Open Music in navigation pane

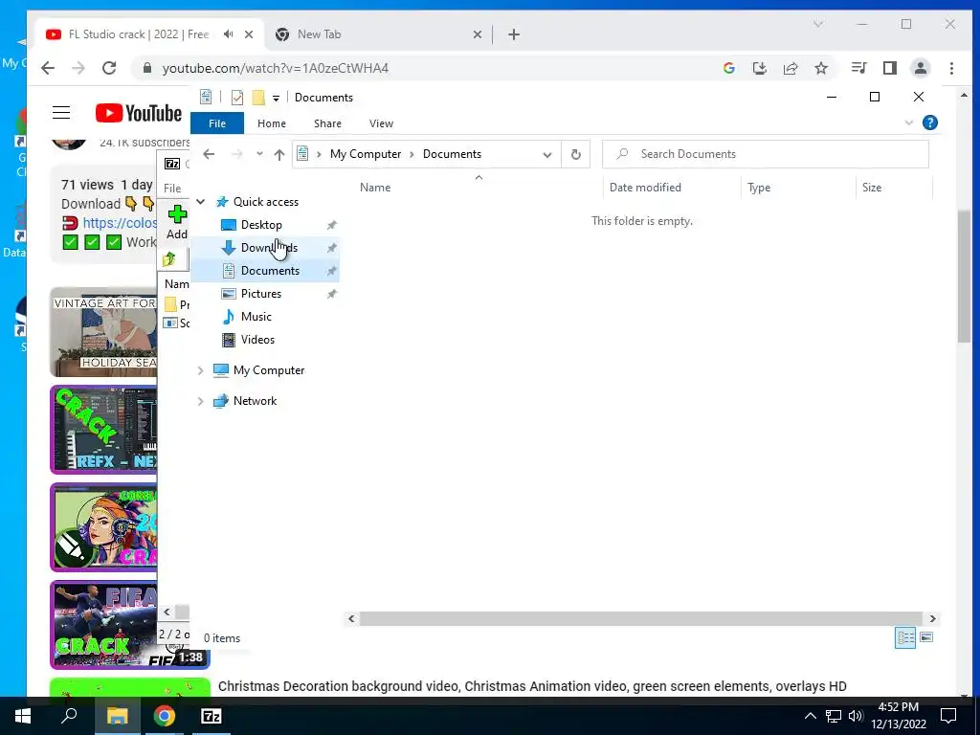click(256, 316)
